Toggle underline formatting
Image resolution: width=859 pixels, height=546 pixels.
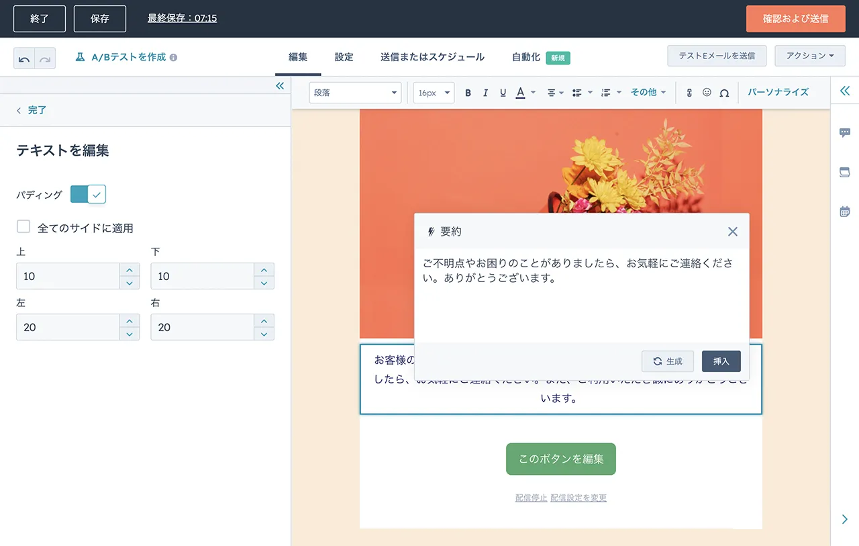point(503,93)
